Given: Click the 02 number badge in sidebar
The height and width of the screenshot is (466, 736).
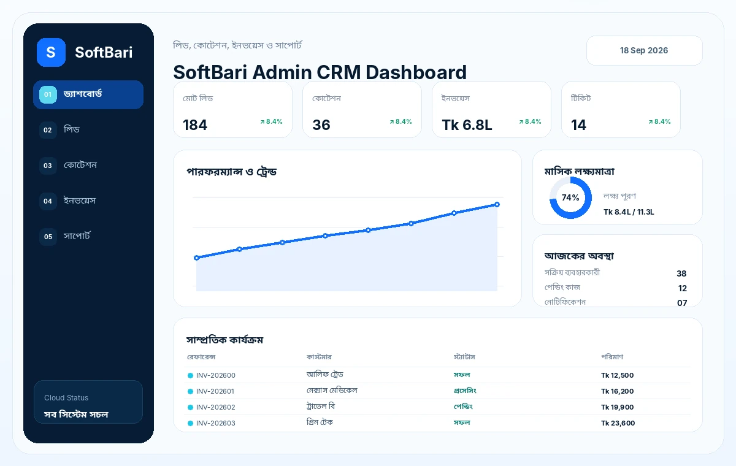Looking at the screenshot, I should pos(48,130).
